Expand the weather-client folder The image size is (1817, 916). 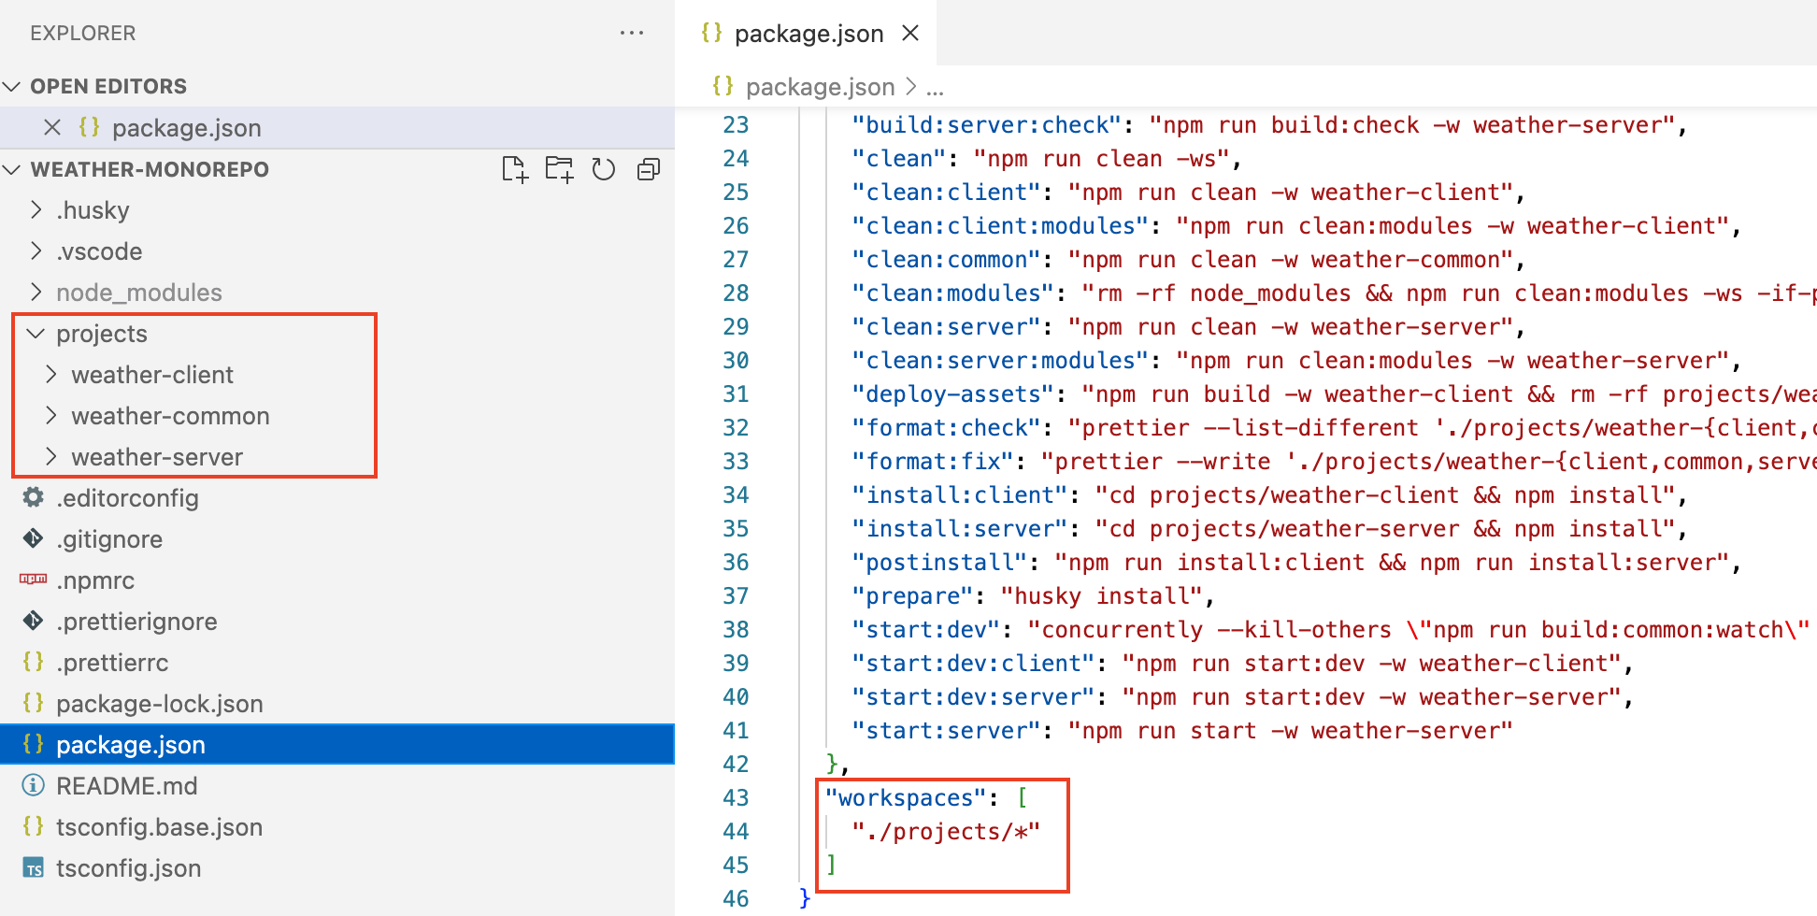[x=51, y=374]
